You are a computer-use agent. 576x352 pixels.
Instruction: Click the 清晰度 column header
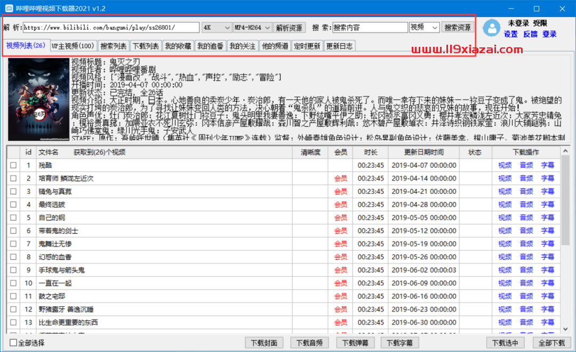click(310, 152)
